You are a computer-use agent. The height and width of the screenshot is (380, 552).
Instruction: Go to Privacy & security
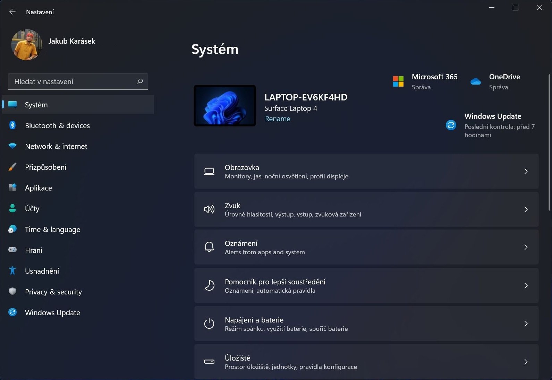pyautogui.click(x=78, y=292)
